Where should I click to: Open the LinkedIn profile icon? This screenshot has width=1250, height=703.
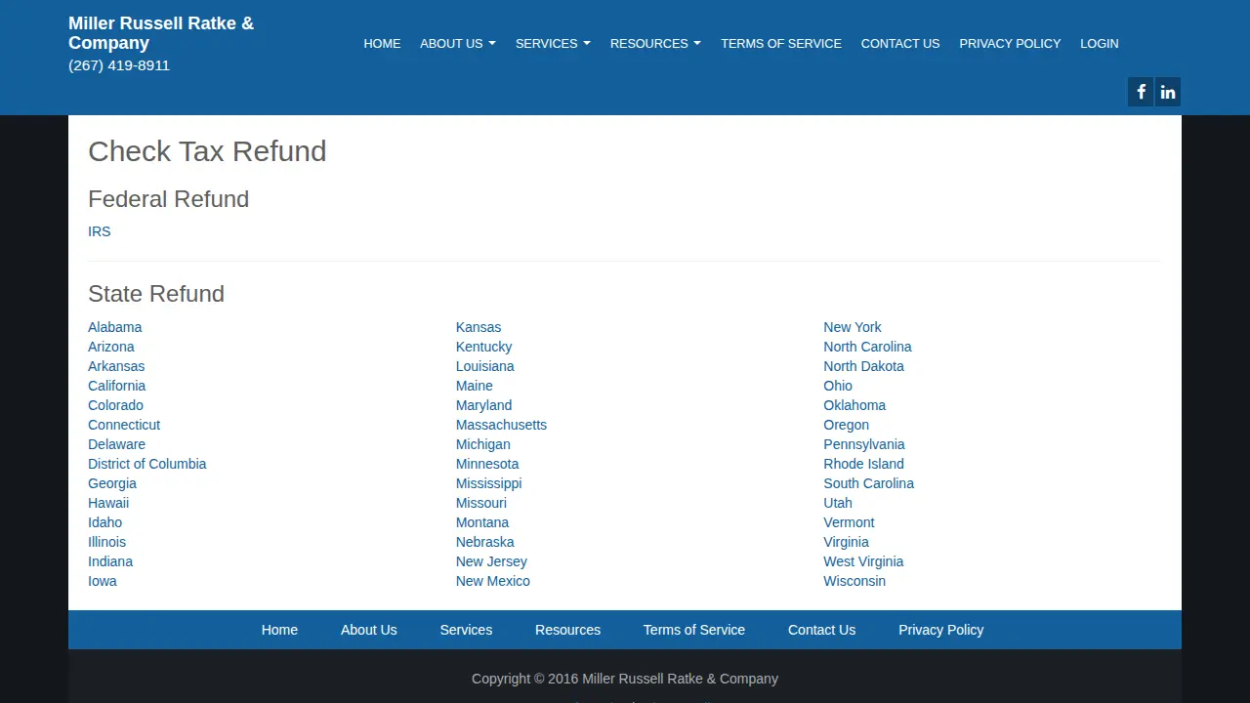(x=1168, y=92)
